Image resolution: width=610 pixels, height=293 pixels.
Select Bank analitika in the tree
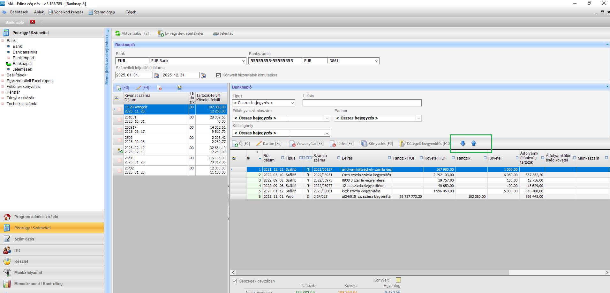pyautogui.click(x=25, y=52)
